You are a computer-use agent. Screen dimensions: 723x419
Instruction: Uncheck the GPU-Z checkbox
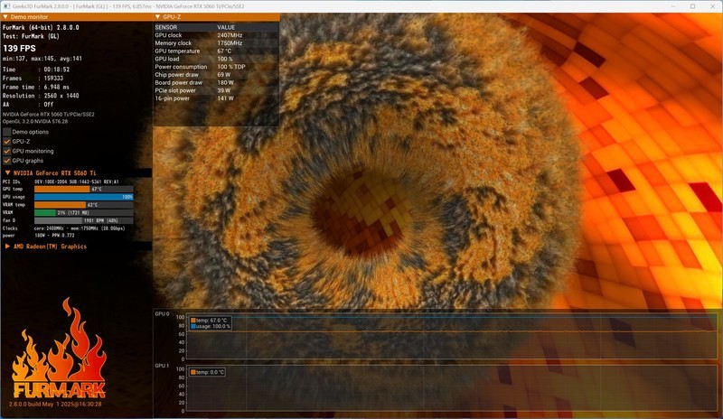point(6,142)
